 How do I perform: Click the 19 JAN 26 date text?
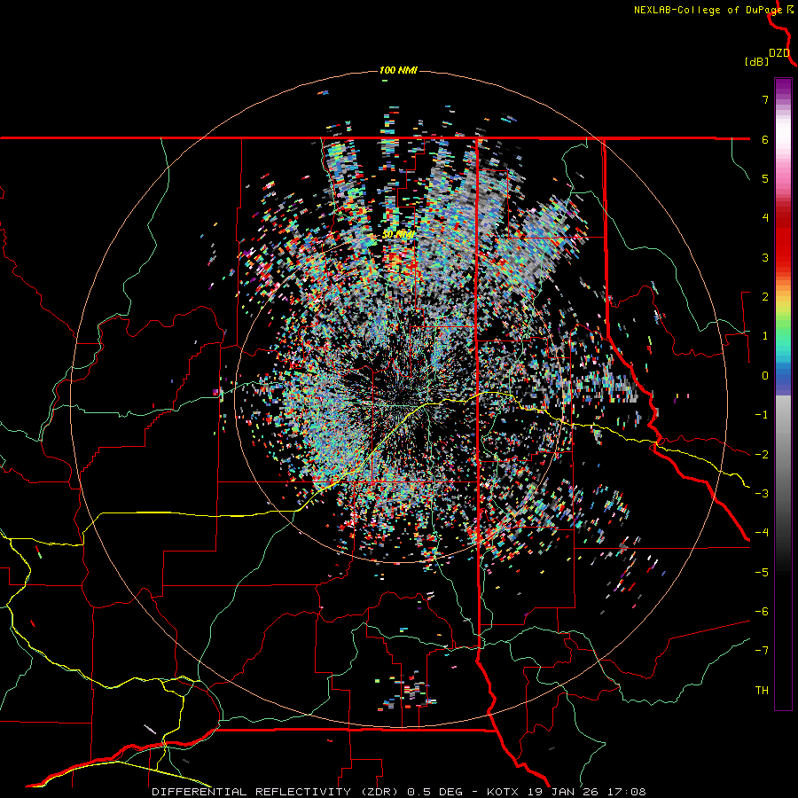pyautogui.click(x=562, y=792)
